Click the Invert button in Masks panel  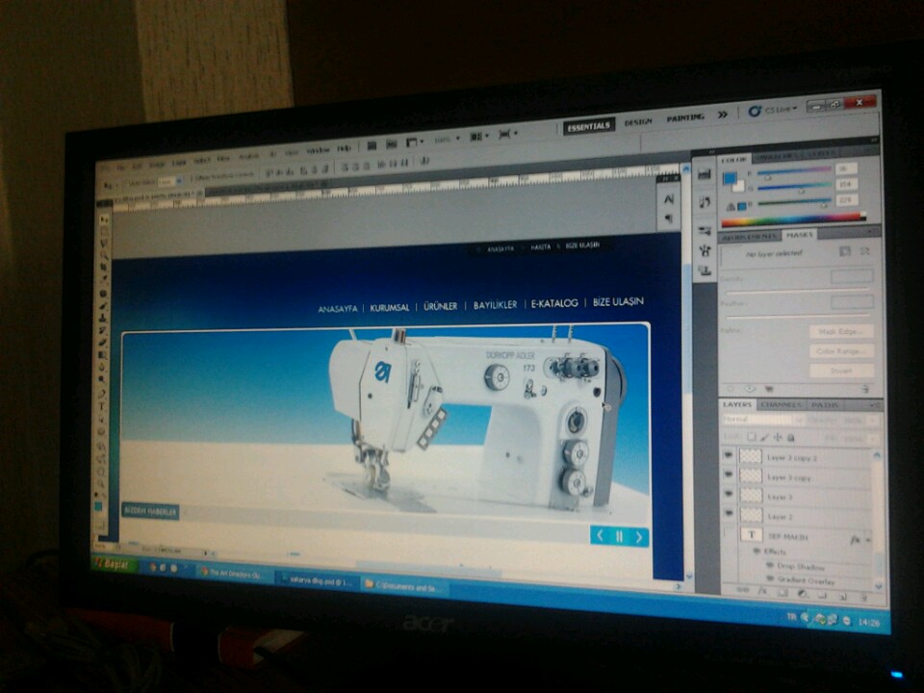(841, 371)
